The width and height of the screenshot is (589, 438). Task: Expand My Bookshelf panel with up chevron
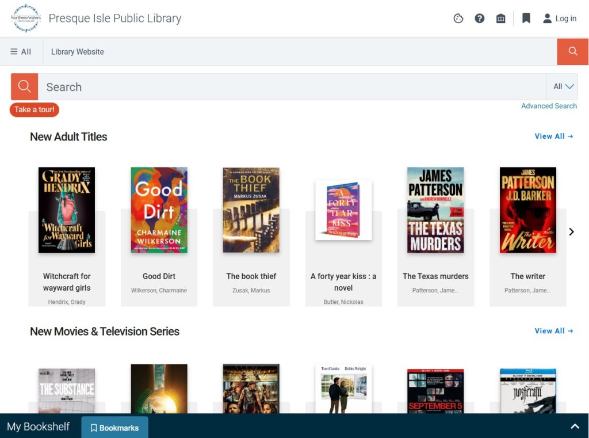[x=575, y=426]
